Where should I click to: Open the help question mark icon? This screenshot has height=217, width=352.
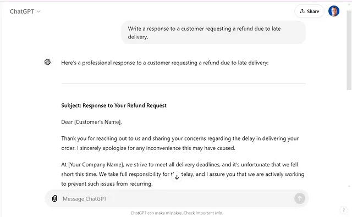(x=343, y=210)
